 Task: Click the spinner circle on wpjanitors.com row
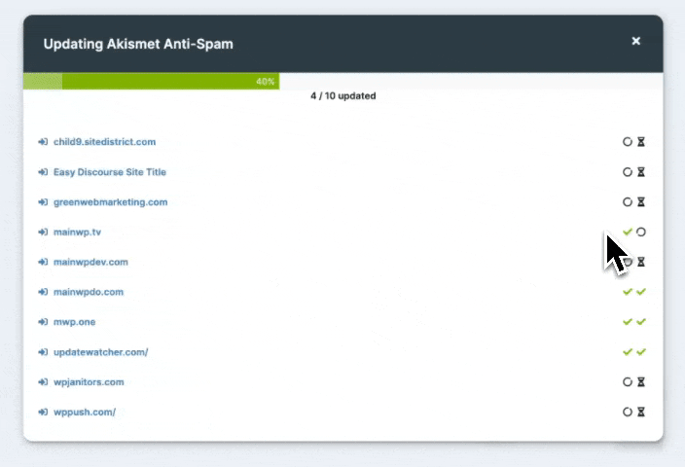[628, 381]
